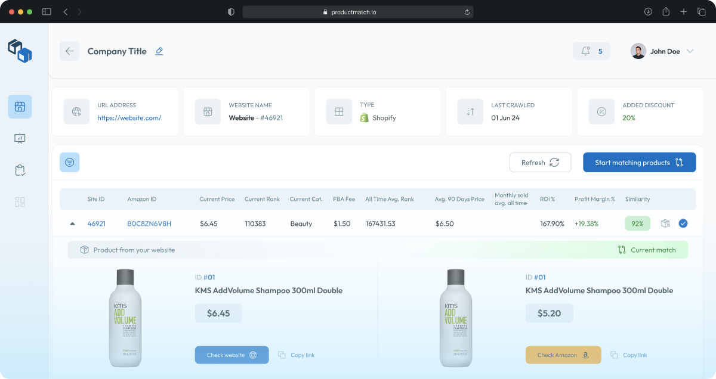This screenshot has width=716, height=379.
Task: Open the https://website.com/ link
Action: 129,118
